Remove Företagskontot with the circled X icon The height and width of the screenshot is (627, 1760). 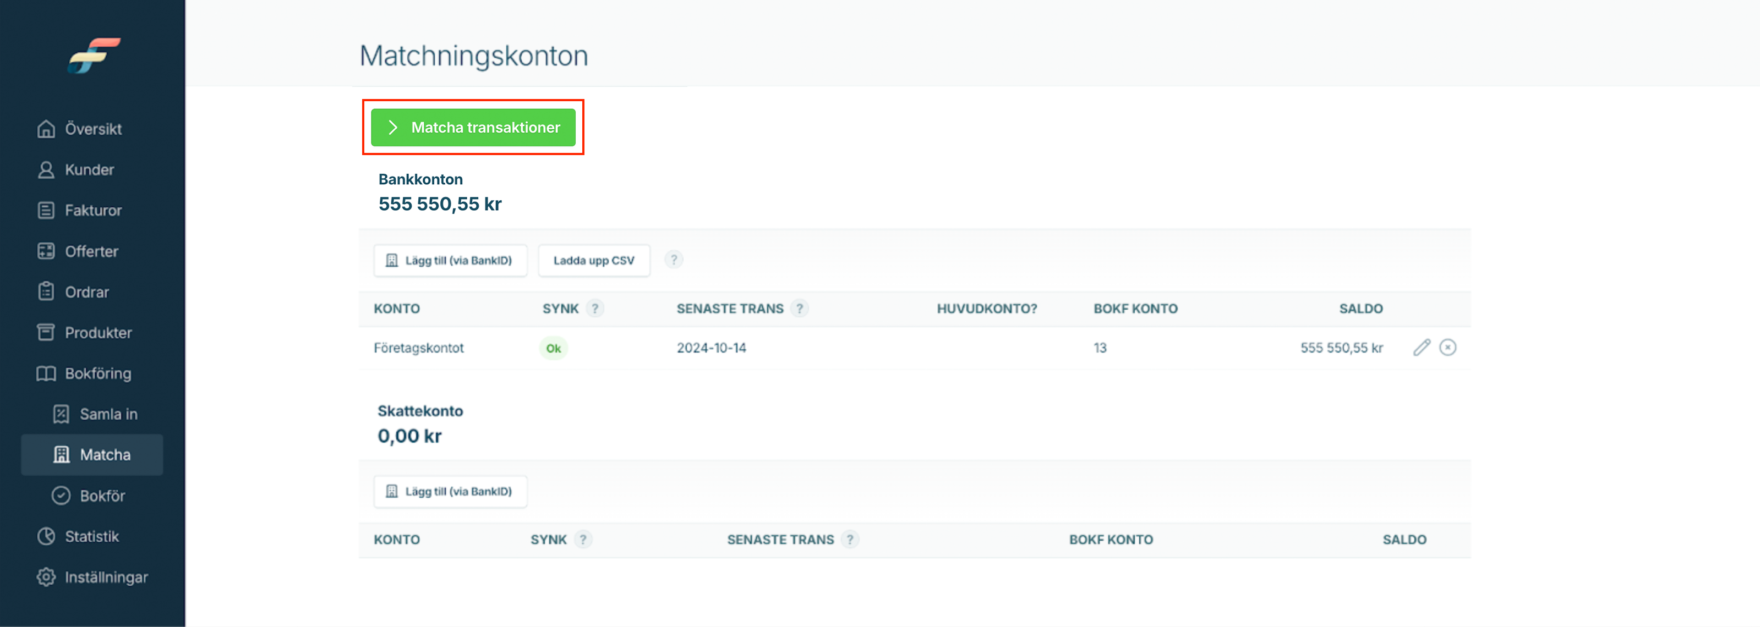point(1447,348)
